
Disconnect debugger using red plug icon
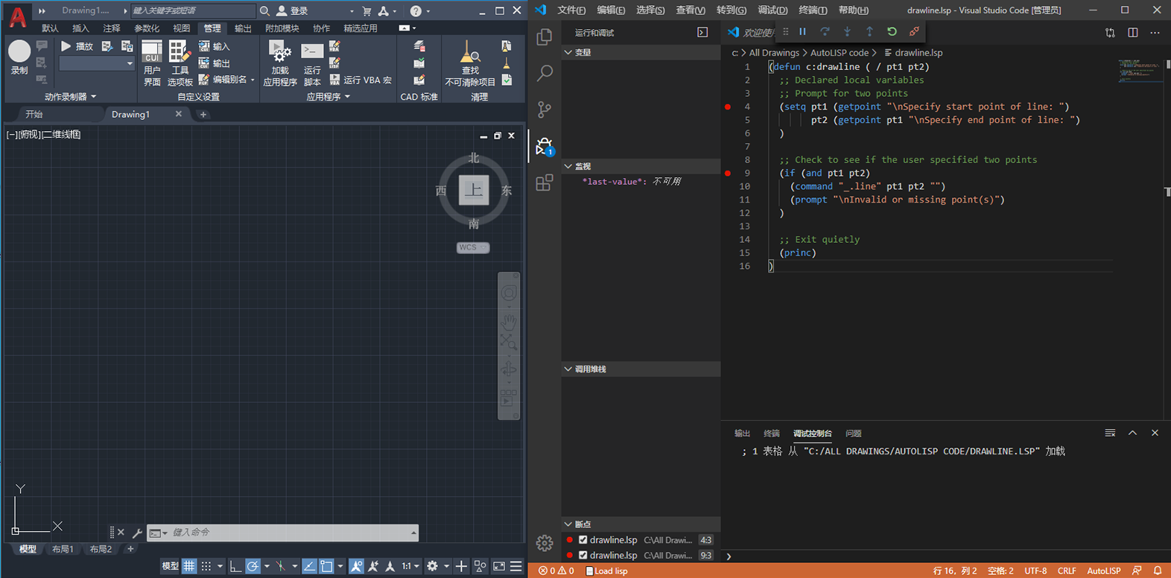pos(914,31)
